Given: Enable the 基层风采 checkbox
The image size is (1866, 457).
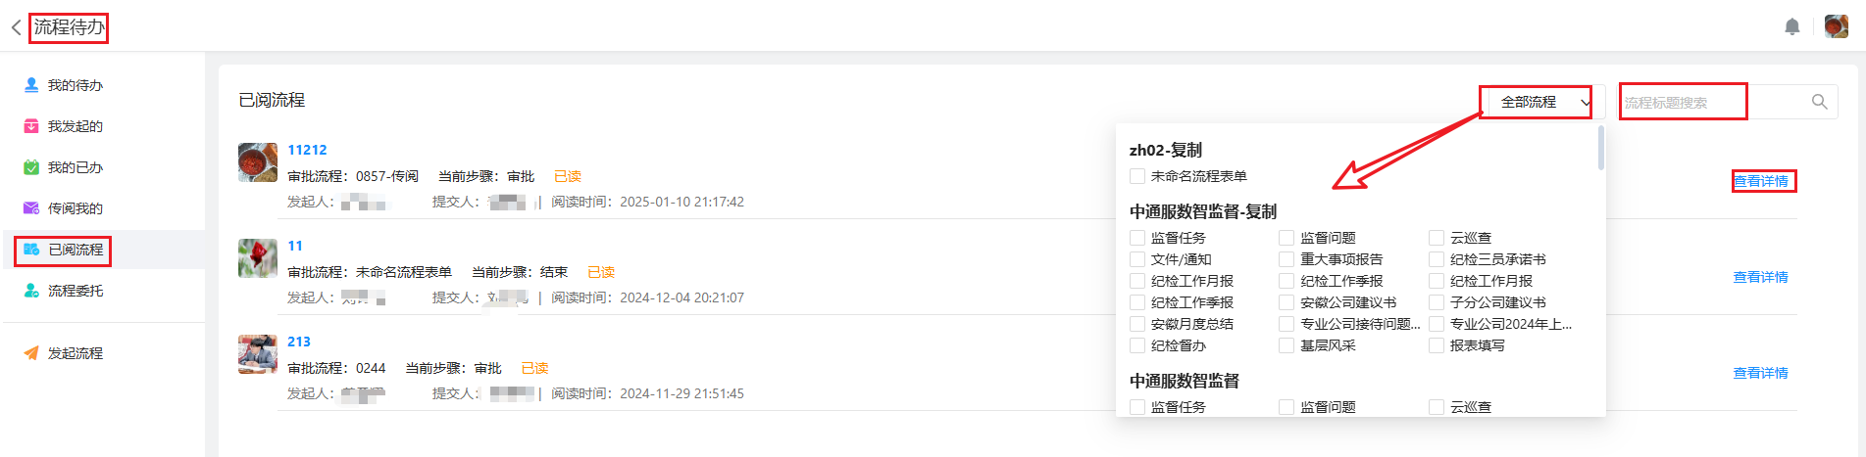Looking at the screenshot, I should (x=1286, y=345).
